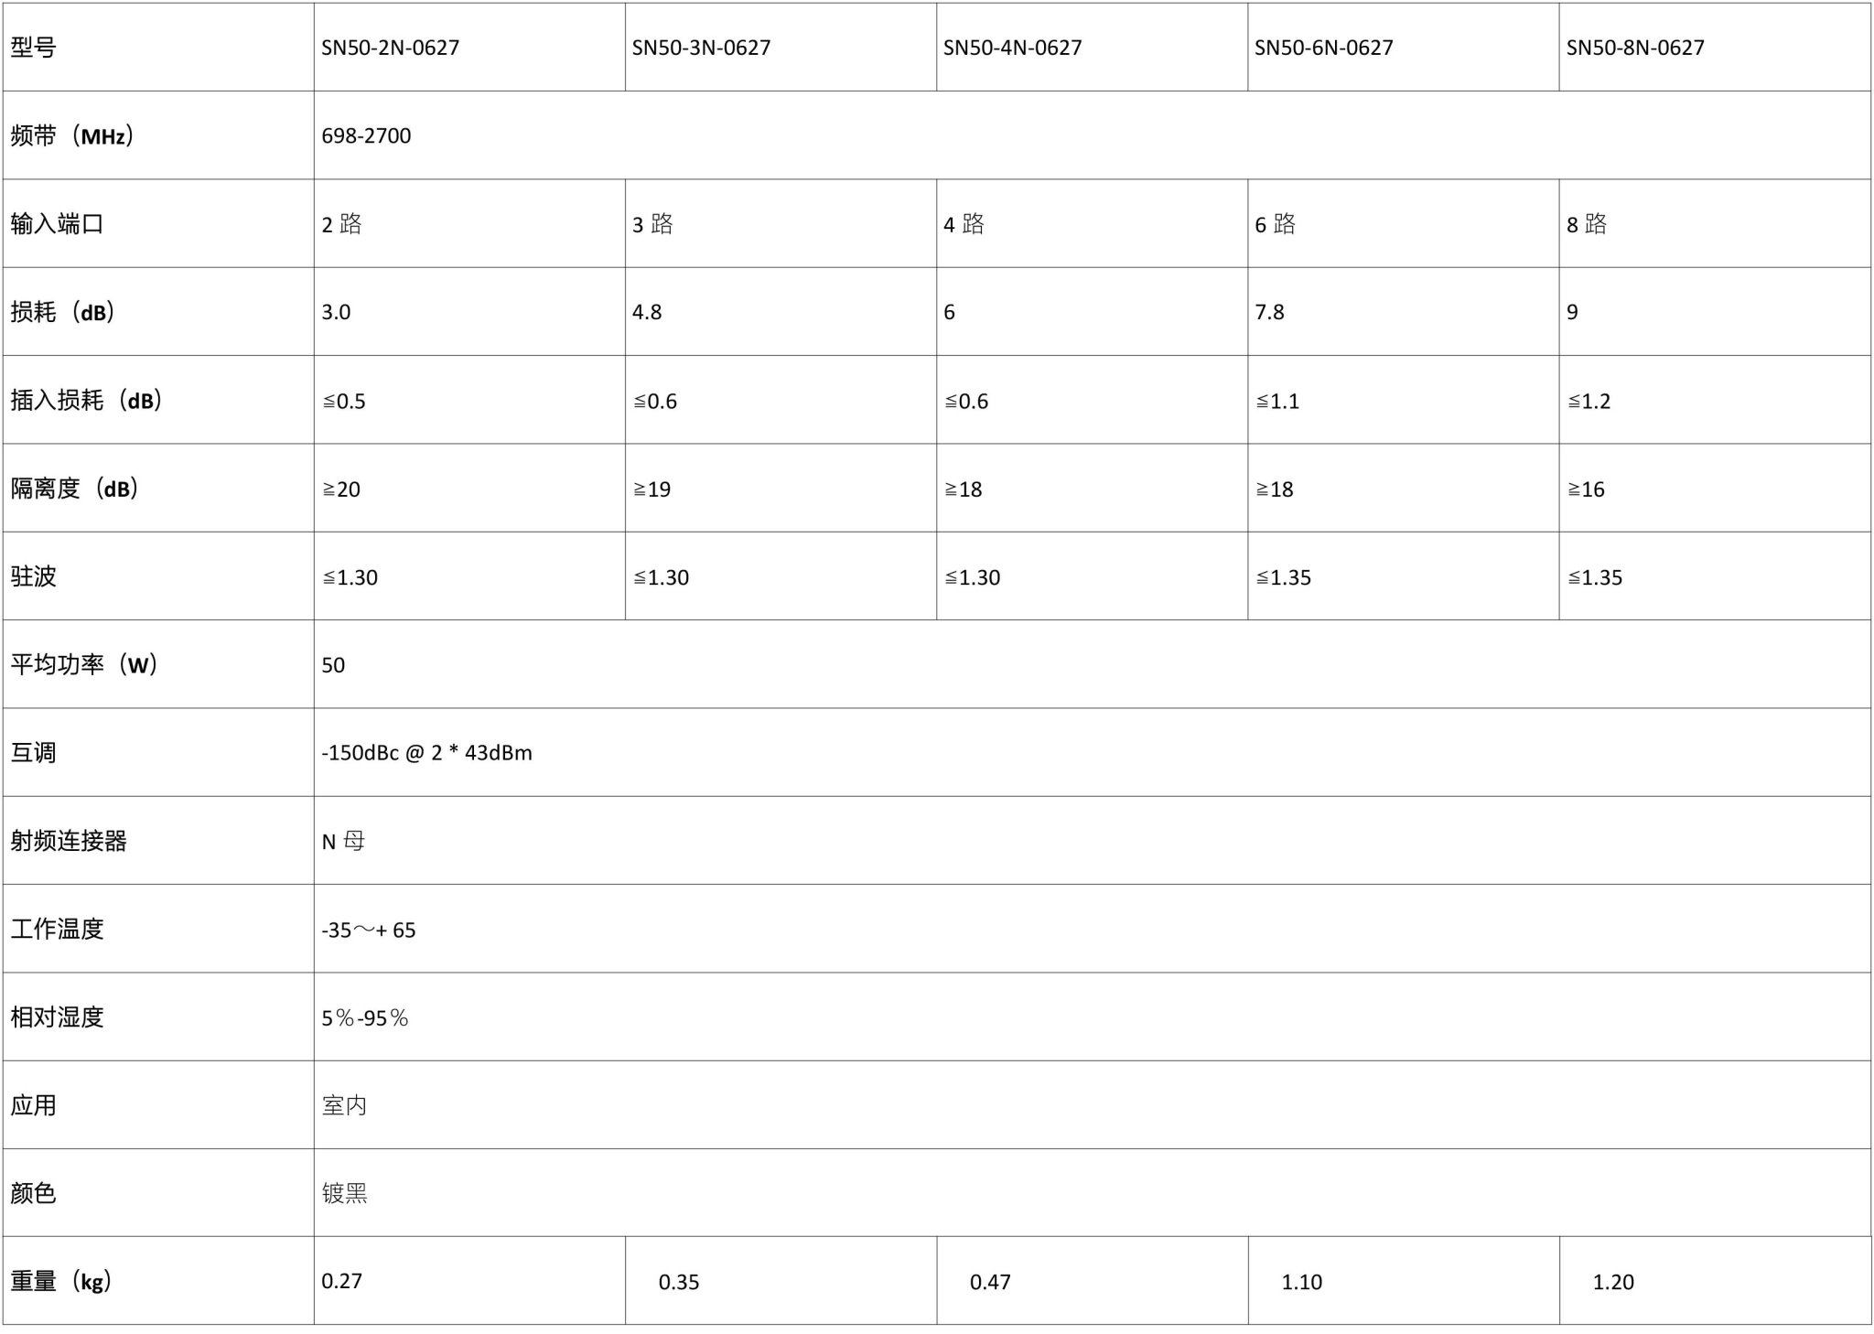Screen dimensions: 1874x1334
Task: Select the ≧19 isolation value cell
Action: tap(781, 489)
